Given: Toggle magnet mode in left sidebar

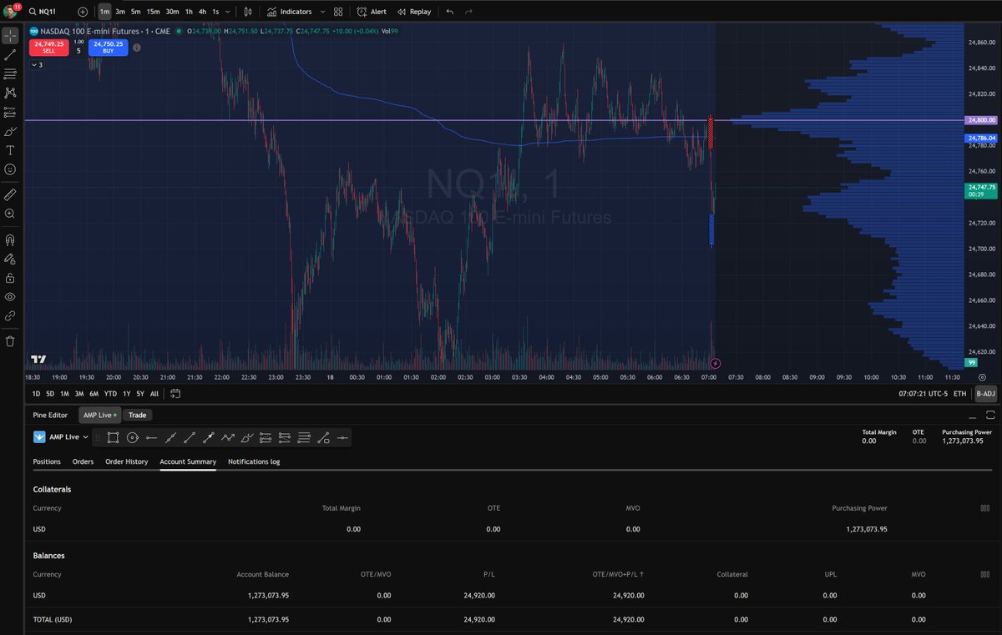Looking at the screenshot, I should click(10, 239).
